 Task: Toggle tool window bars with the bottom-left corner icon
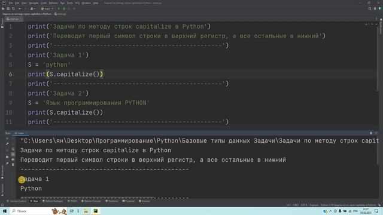pos(2,205)
